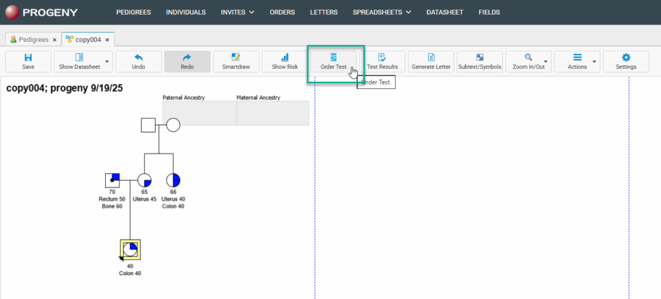The height and width of the screenshot is (299, 661).
Task: Open the Show Risk tool
Action: pyautogui.click(x=285, y=61)
